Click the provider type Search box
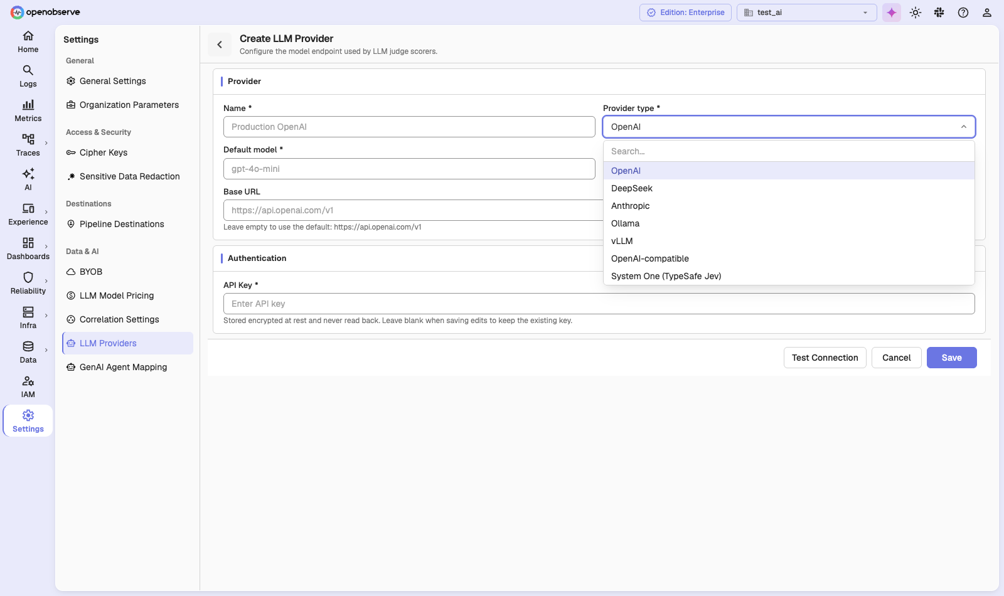 click(789, 151)
